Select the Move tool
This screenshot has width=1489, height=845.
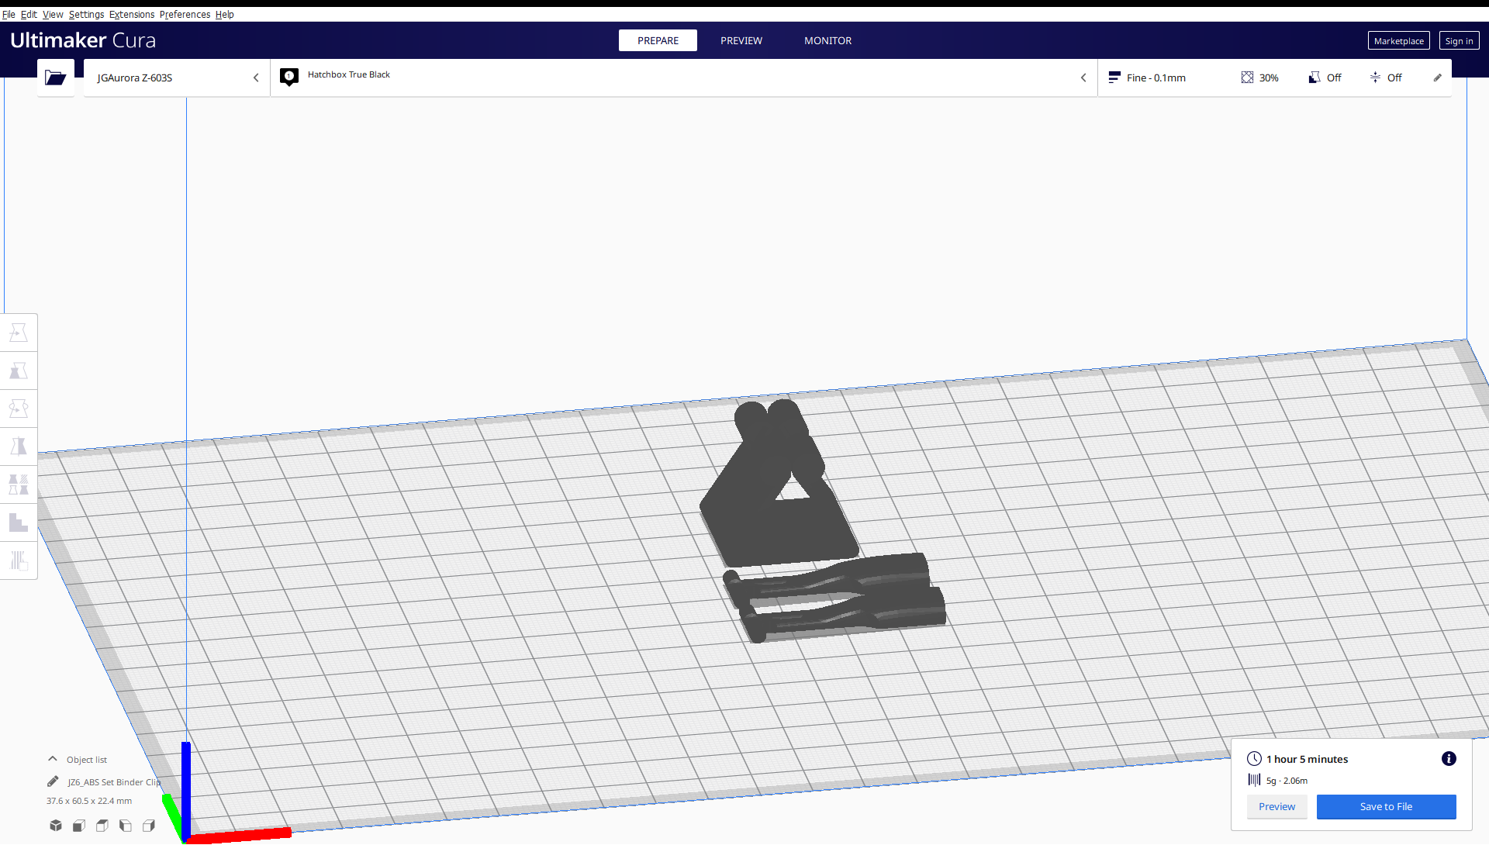click(x=19, y=332)
